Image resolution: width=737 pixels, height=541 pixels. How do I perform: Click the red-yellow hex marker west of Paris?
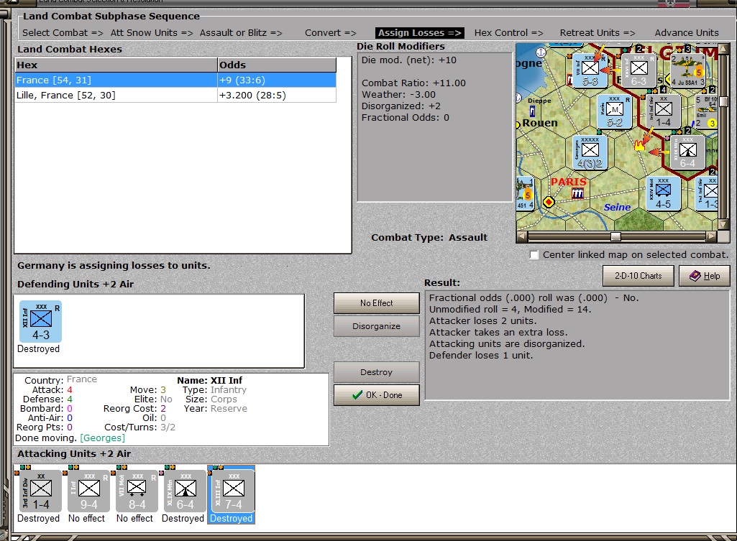[x=549, y=202]
